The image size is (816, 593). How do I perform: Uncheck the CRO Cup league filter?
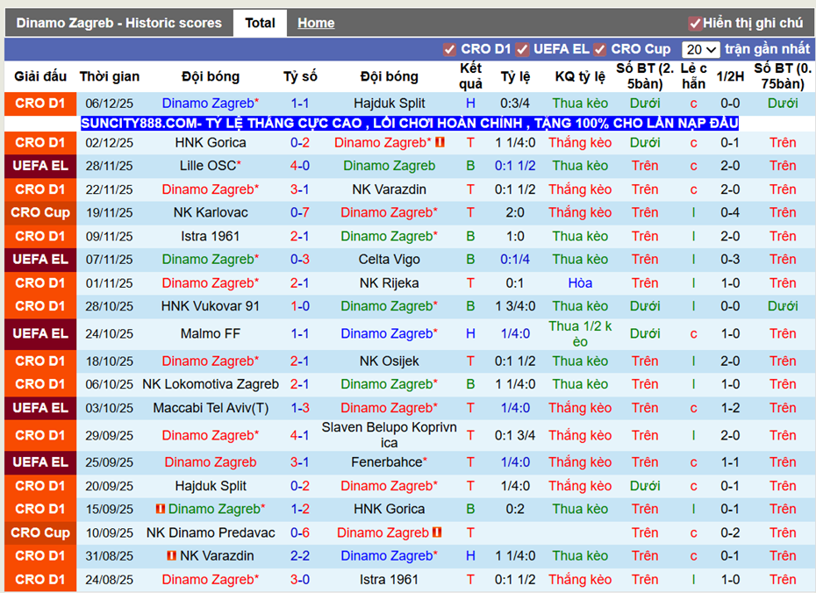tap(599, 49)
